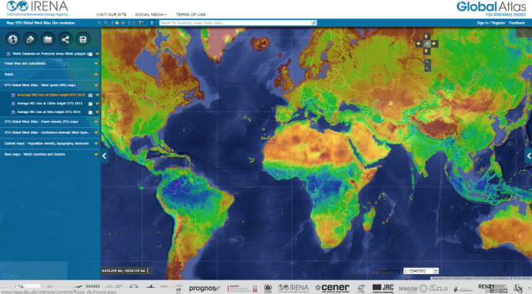
Task: Expand the Context maps population density group
Action: 96,144
